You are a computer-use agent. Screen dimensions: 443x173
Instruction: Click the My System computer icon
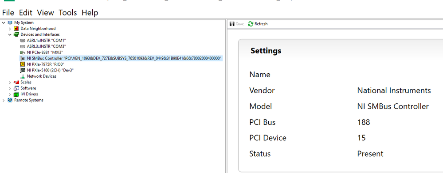[x=10, y=23]
